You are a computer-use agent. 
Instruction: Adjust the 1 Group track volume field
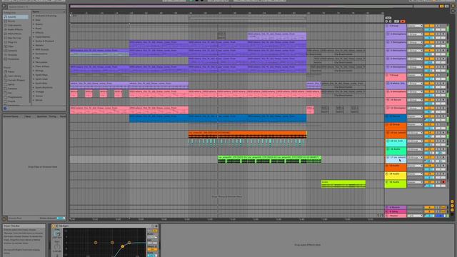[429, 30]
